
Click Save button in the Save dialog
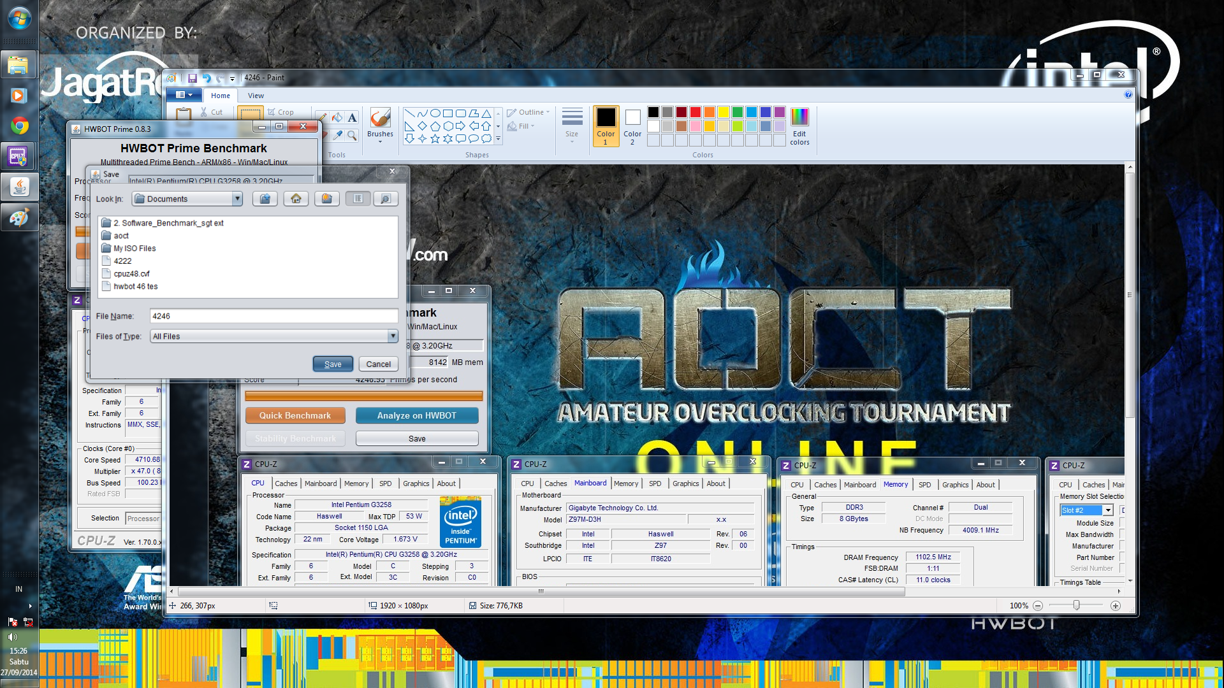[333, 364]
